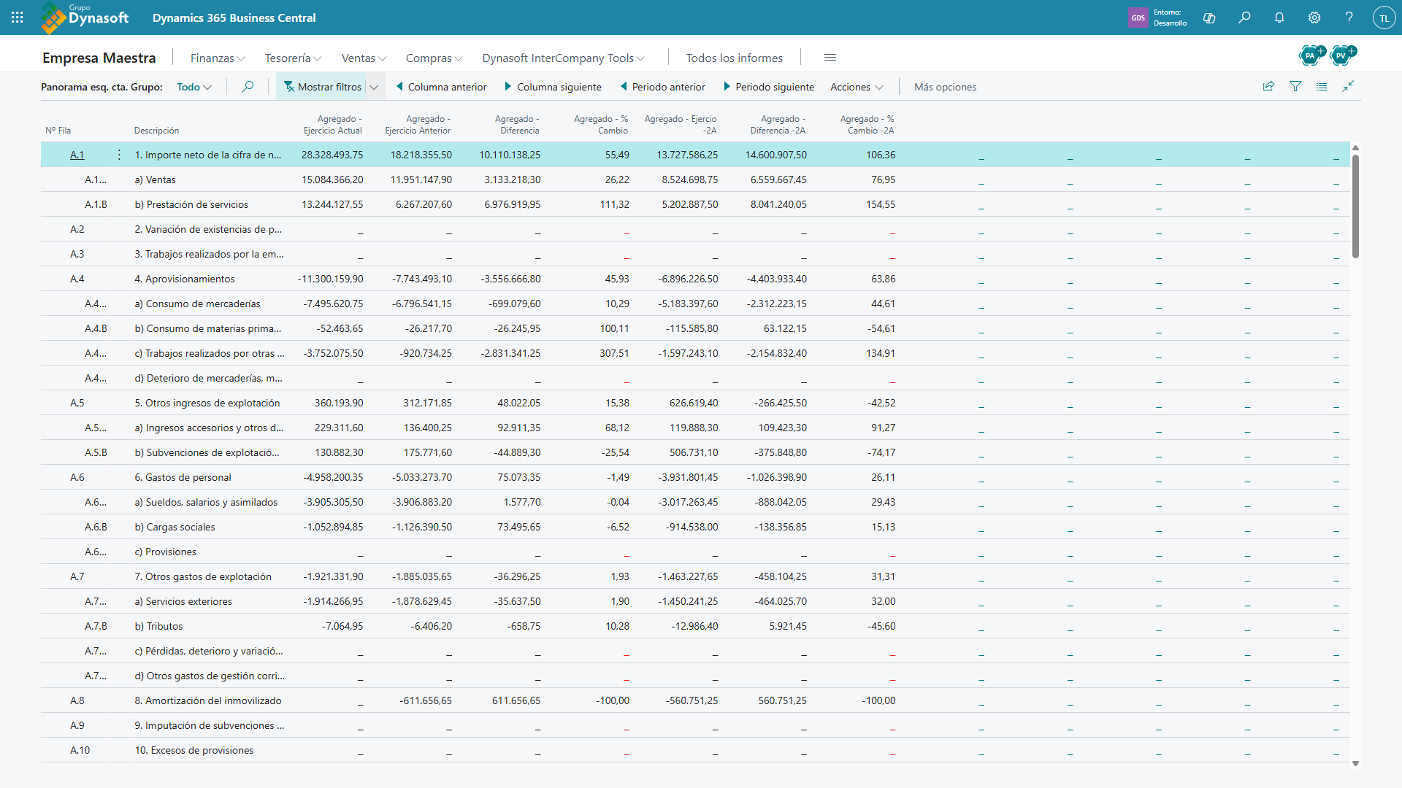Click Agregado - Diferencia -2A header
The width and height of the screenshot is (1402, 788).
tap(778, 125)
